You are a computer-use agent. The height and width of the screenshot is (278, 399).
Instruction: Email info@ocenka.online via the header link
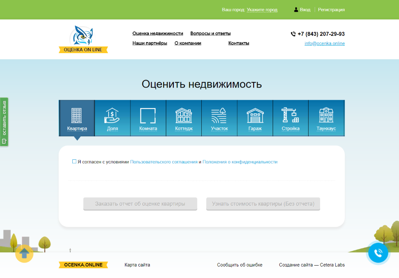(324, 43)
